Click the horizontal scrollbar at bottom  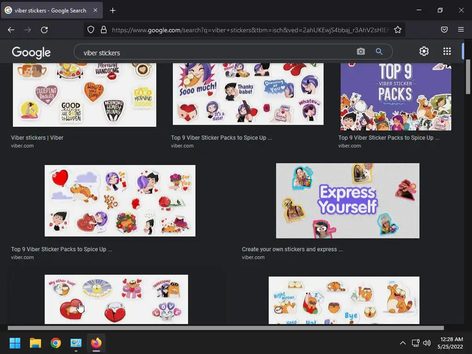[x=226, y=328]
